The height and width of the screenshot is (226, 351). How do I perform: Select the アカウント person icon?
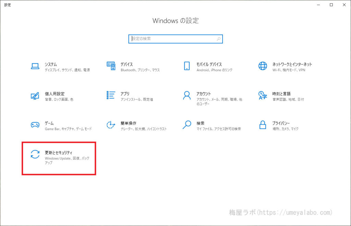point(187,95)
